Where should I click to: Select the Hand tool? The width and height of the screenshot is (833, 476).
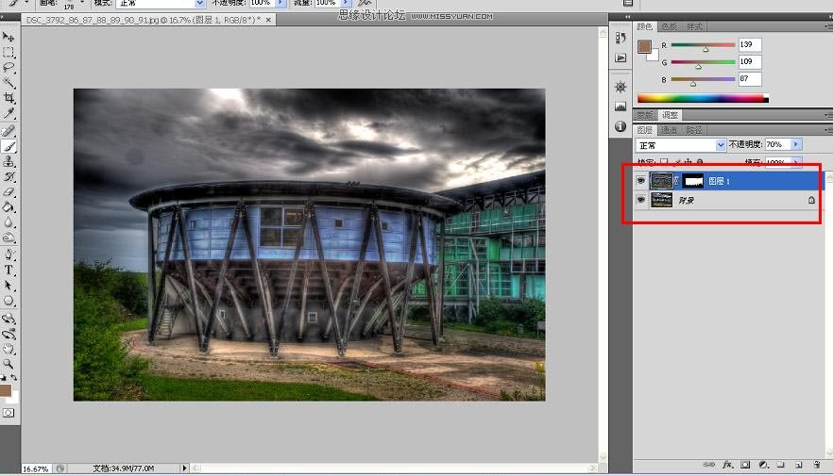8,349
